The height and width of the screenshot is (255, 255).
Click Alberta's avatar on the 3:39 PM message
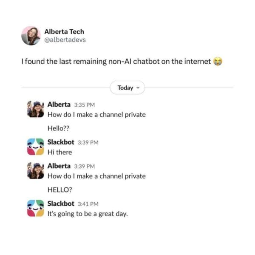(x=36, y=171)
